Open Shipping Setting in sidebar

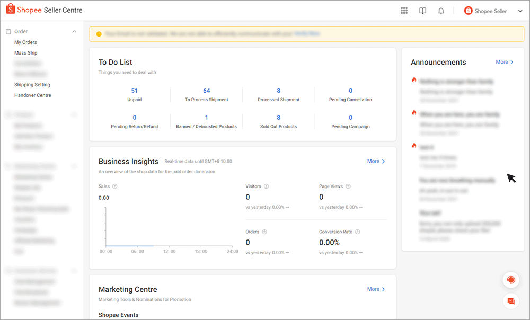click(32, 84)
